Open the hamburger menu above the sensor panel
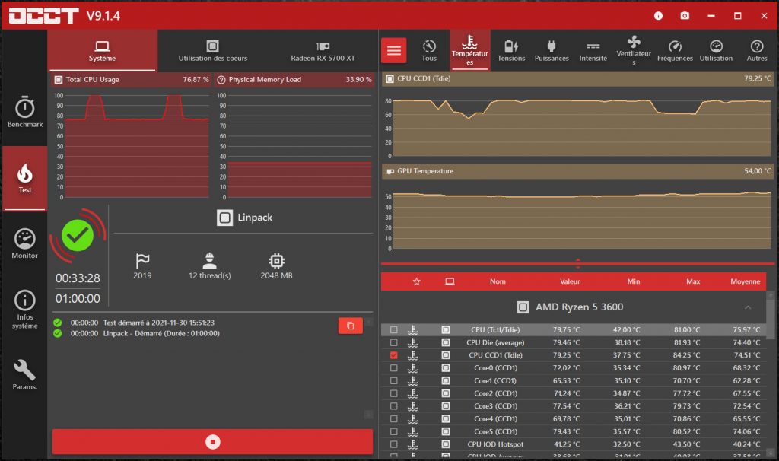Screen dimensions: 779x461 (x=393, y=49)
